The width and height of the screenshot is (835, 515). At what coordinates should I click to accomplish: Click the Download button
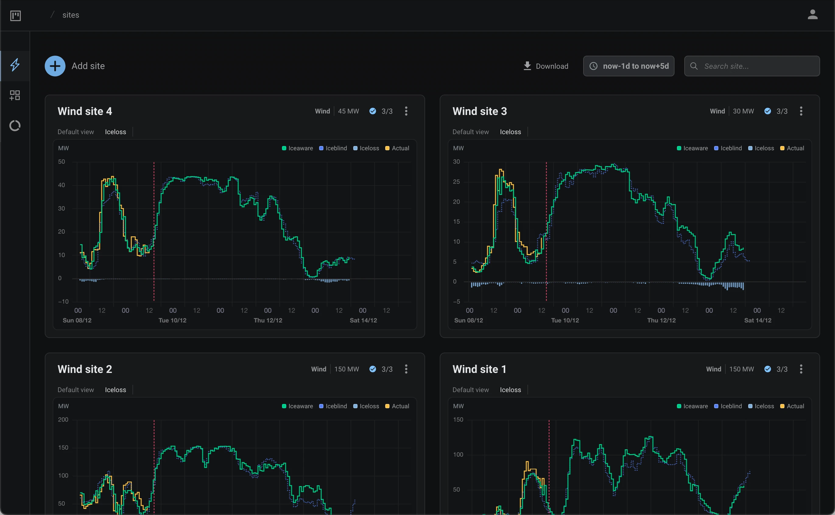point(546,66)
